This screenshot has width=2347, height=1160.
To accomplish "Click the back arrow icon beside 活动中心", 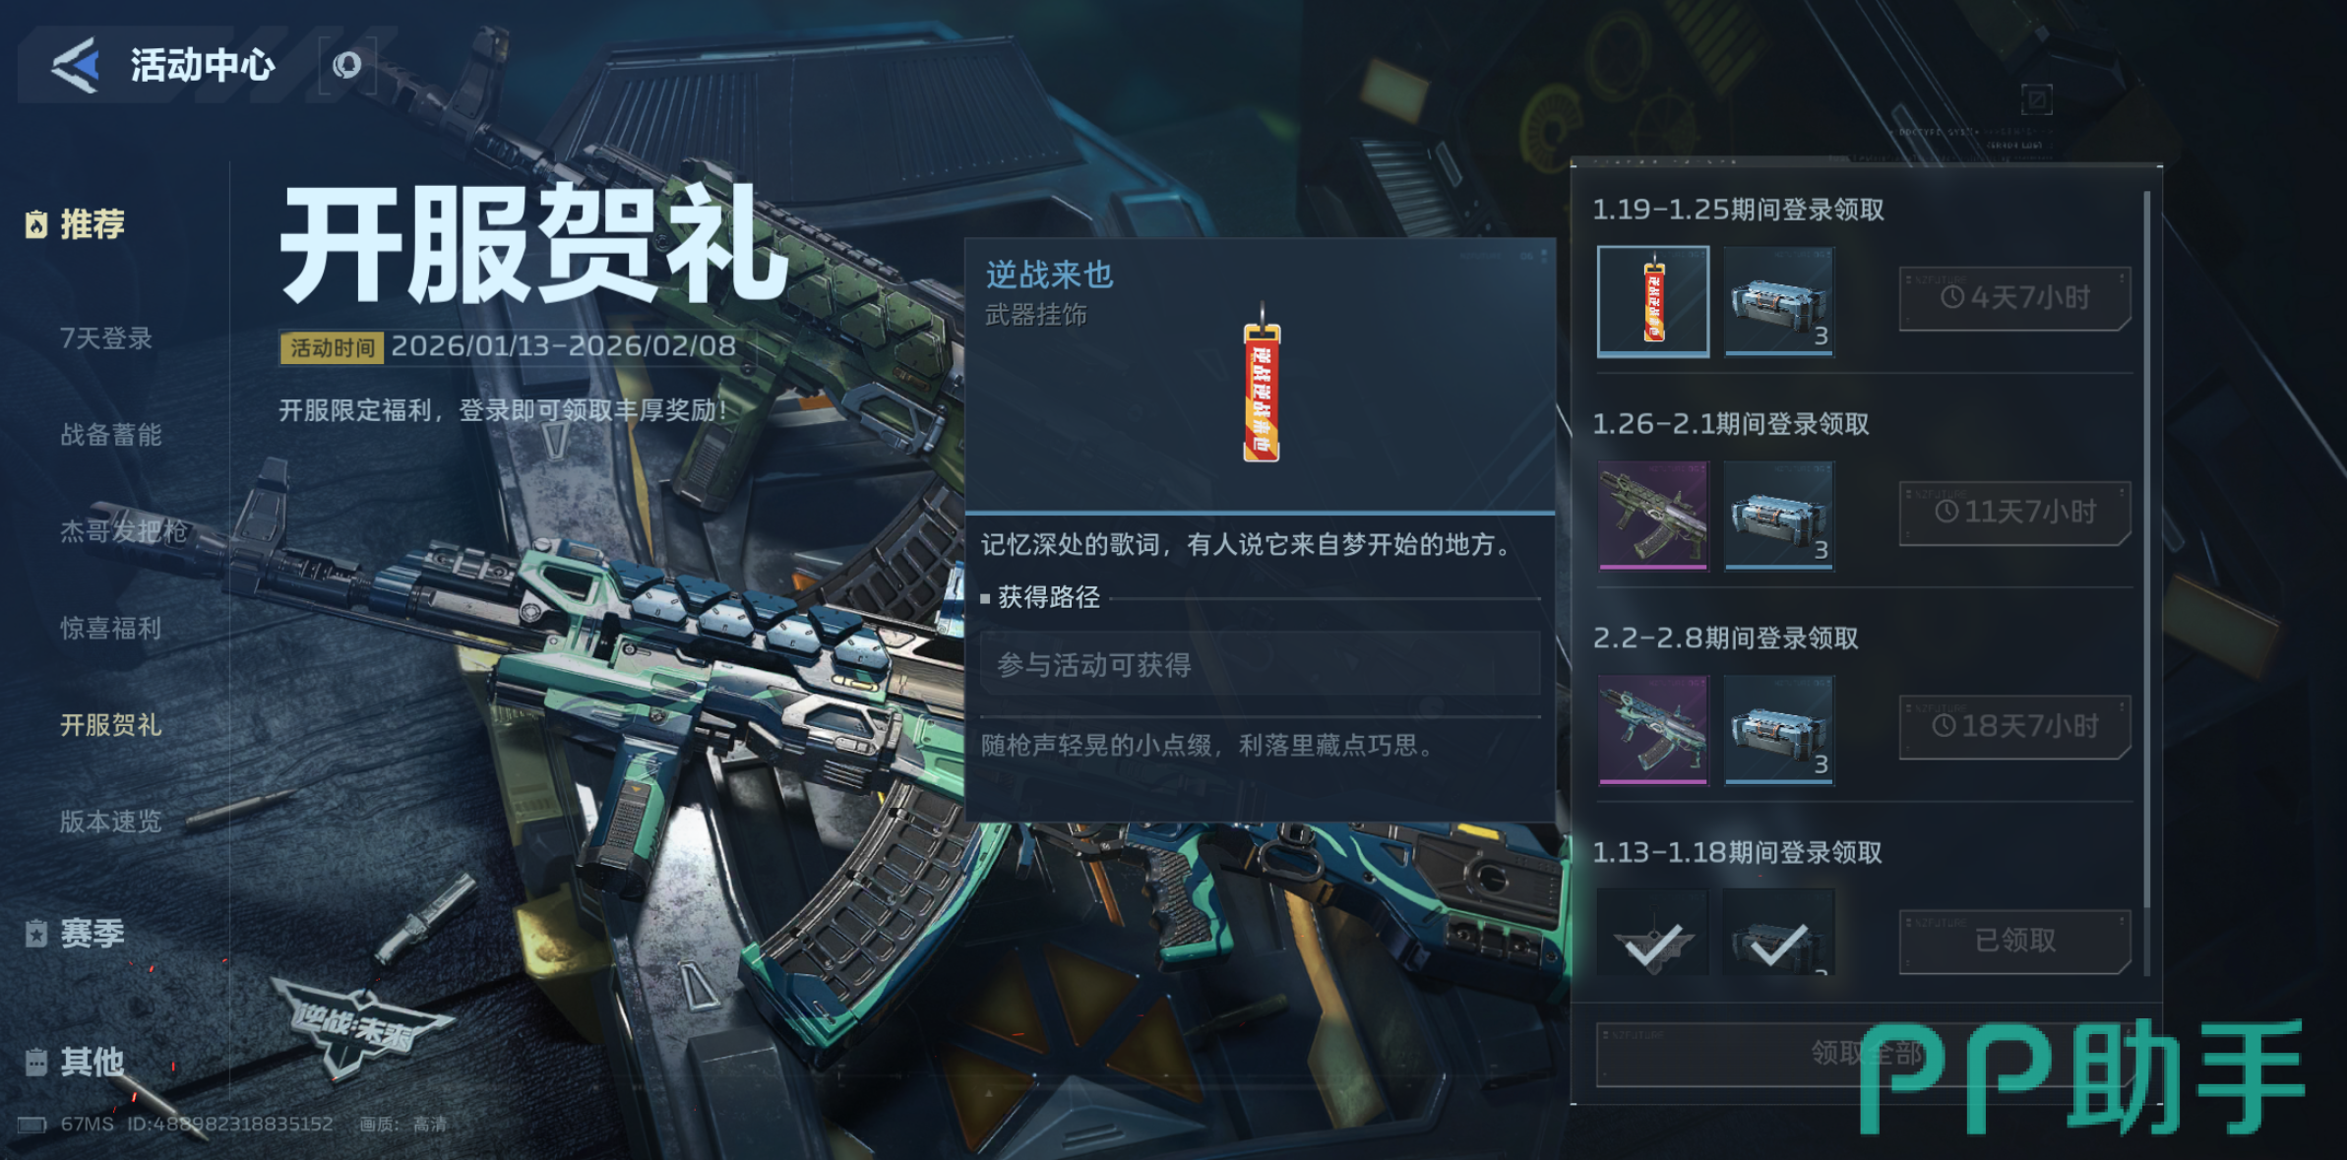I will click(x=76, y=65).
